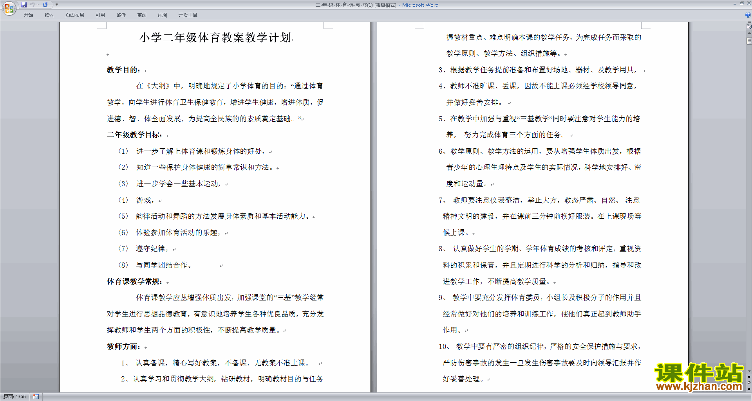
Task: Click the right-page line 作用。
Action: pos(452,330)
